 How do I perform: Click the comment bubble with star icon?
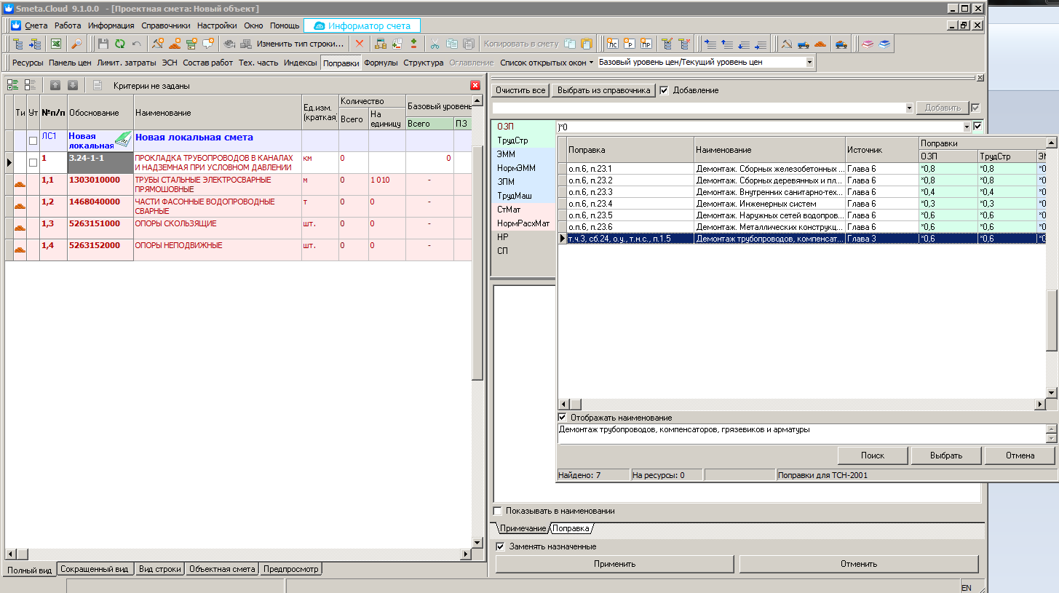tap(207, 44)
